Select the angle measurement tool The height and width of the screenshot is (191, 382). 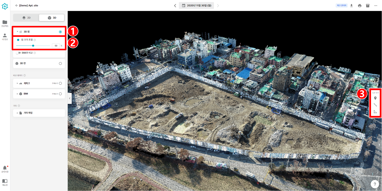point(375,111)
